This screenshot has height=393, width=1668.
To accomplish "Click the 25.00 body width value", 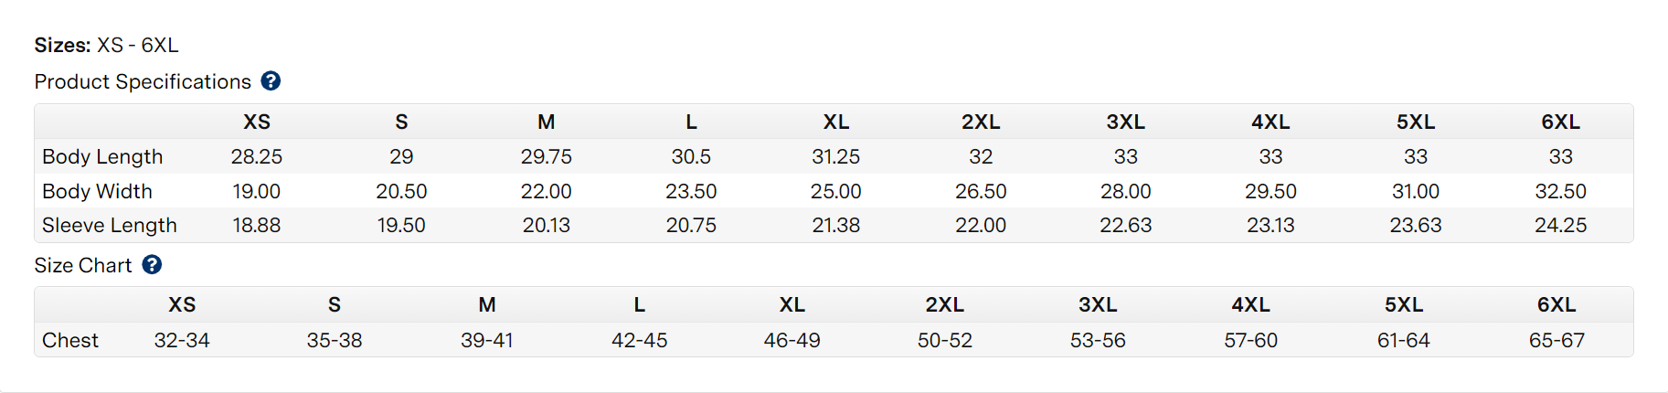I will pos(836,191).
